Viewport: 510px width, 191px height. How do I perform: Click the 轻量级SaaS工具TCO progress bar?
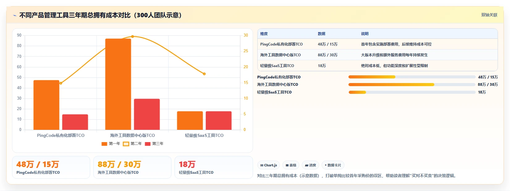click(412, 92)
